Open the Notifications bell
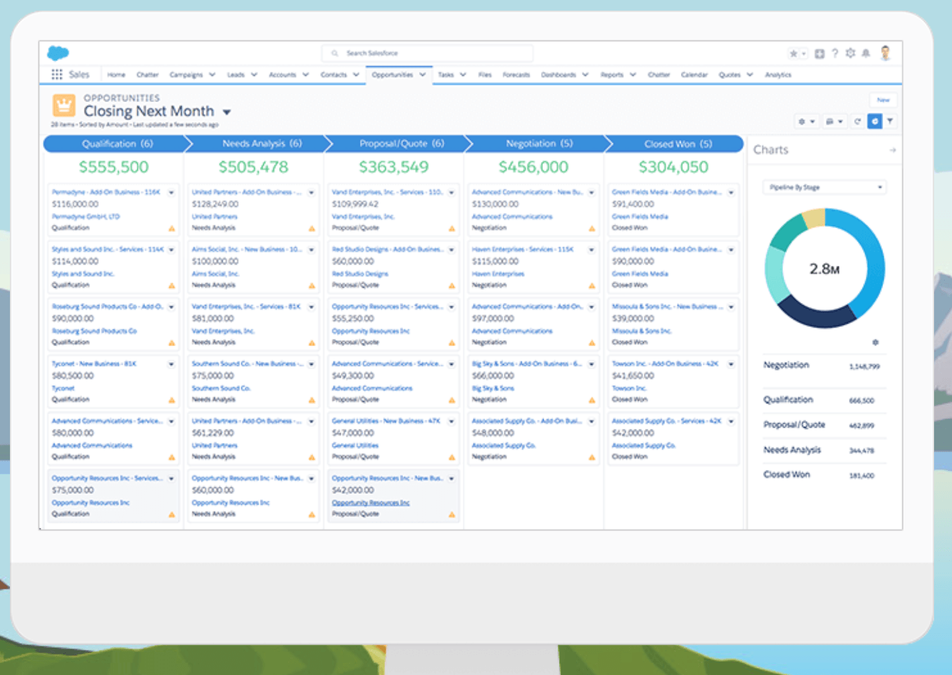The width and height of the screenshot is (952, 675). (x=866, y=53)
